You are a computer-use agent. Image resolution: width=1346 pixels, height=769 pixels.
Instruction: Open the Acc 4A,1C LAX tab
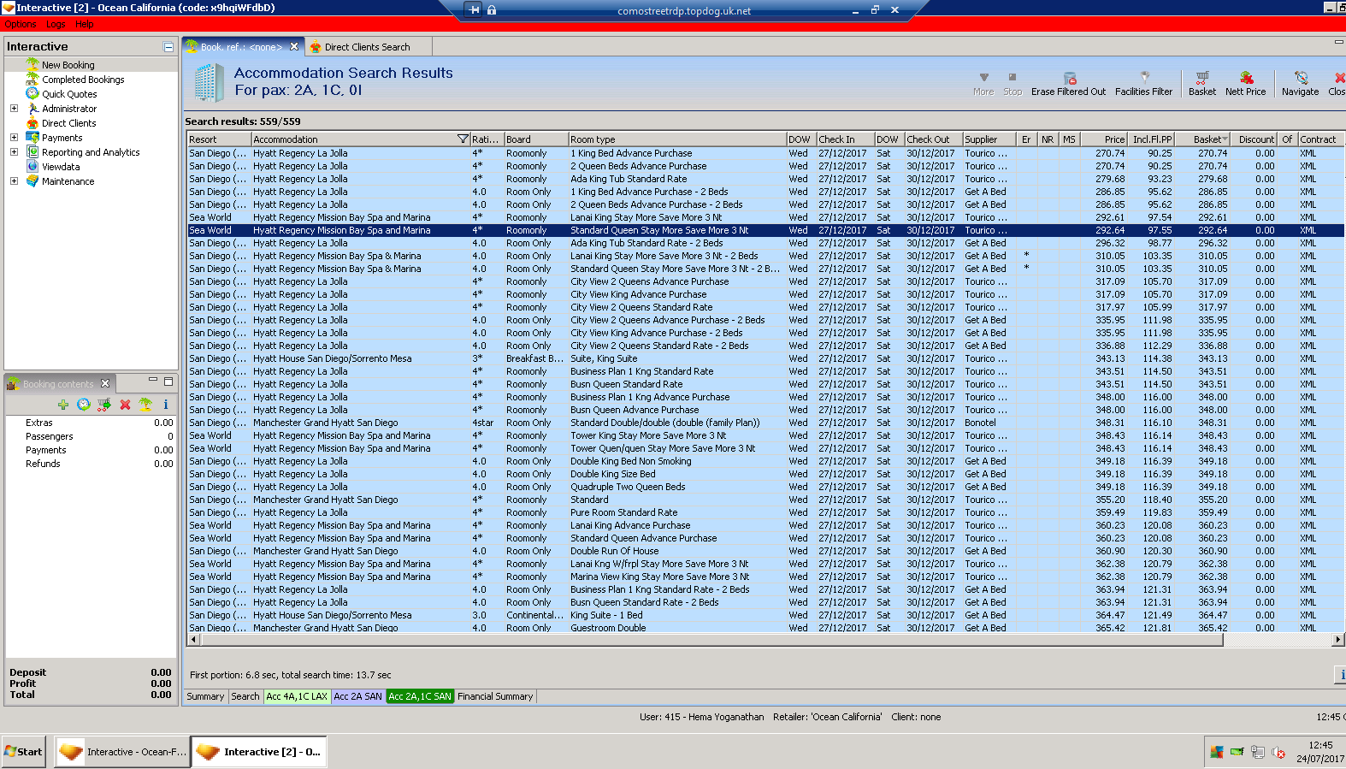[297, 696]
